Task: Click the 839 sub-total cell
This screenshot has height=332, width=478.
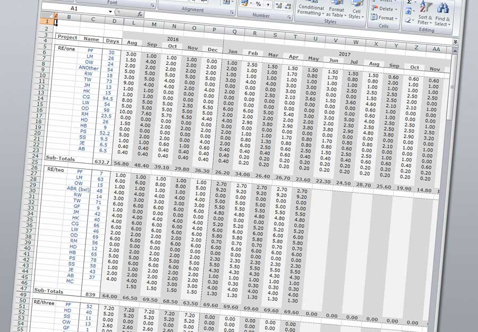Action: tap(90, 294)
